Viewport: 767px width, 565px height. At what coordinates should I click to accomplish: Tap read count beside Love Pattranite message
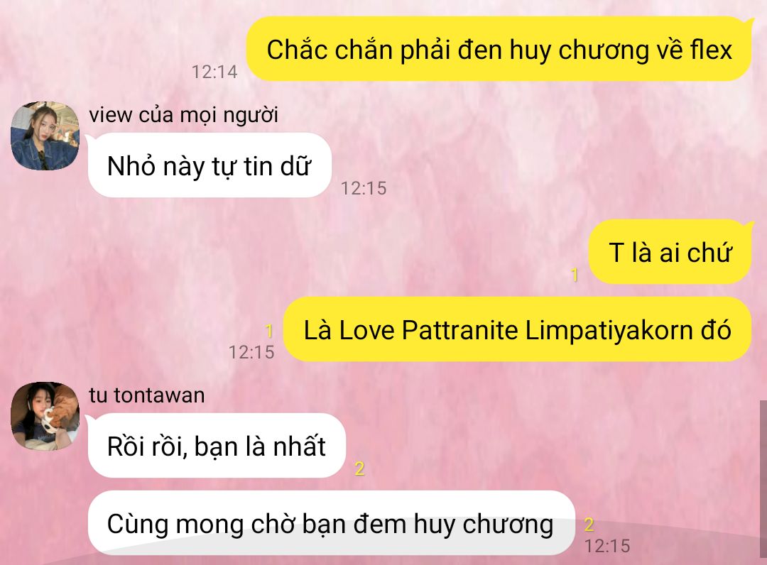tap(268, 331)
